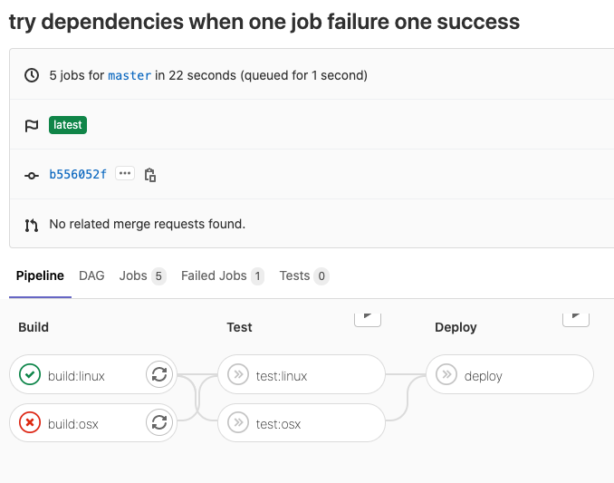Retry the build:linux job
This screenshot has height=483, width=614.
point(159,373)
